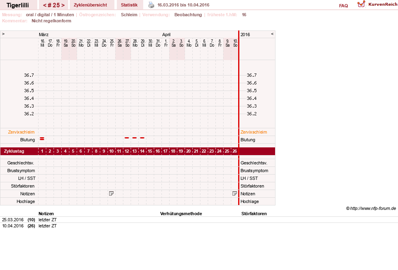398x270 pixels.
Task: Open the note icon on cycle day 10
Action: (x=111, y=194)
